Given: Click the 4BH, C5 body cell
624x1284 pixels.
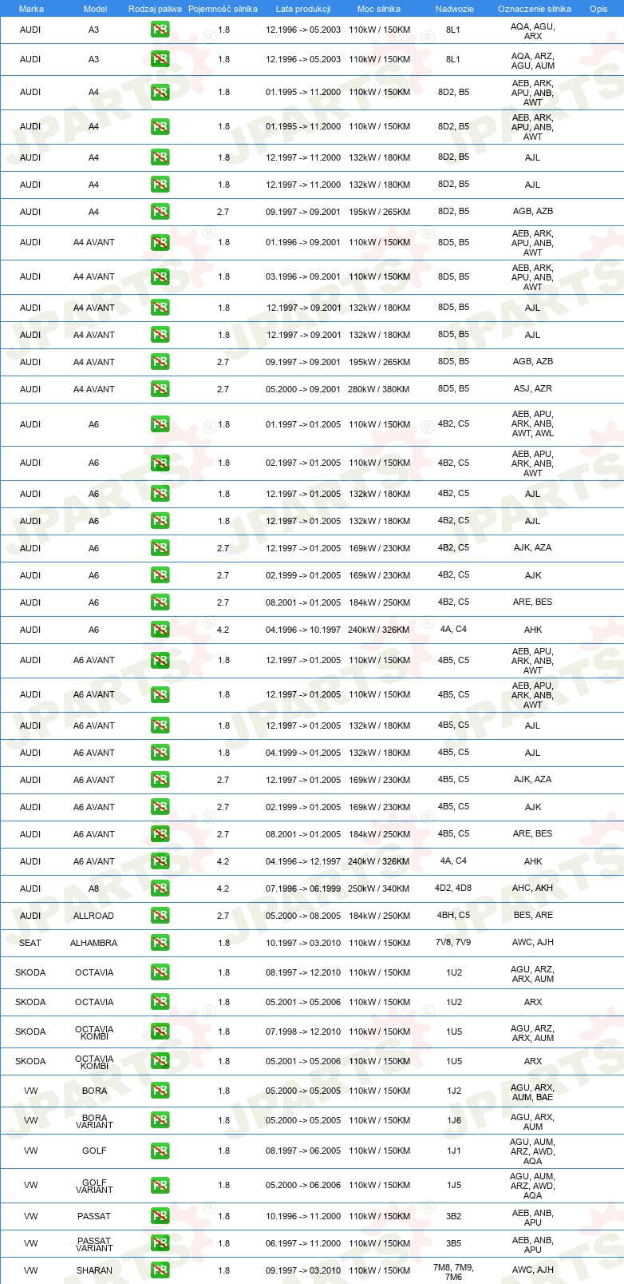Looking at the screenshot, I should (x=453, y=915).
